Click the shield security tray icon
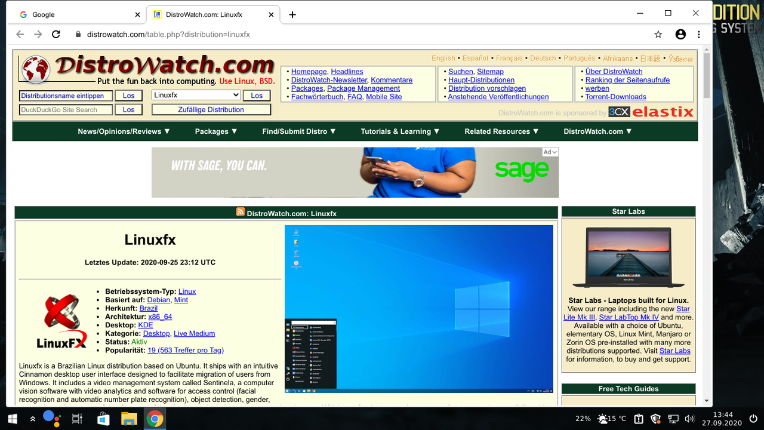 coord(655,419)
